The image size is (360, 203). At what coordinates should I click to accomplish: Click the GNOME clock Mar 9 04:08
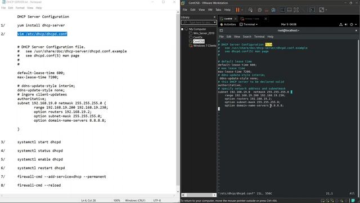point(289,24)
